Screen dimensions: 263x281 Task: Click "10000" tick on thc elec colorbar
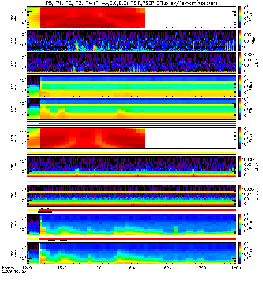tap(248, 55)
